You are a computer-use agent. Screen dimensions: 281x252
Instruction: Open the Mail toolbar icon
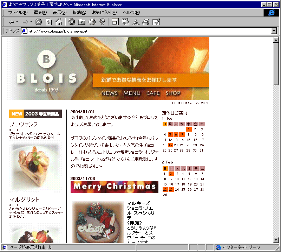point(125,22)
